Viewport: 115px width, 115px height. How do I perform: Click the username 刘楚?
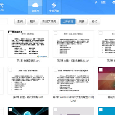pyautogui.click(x=103, y=2)
